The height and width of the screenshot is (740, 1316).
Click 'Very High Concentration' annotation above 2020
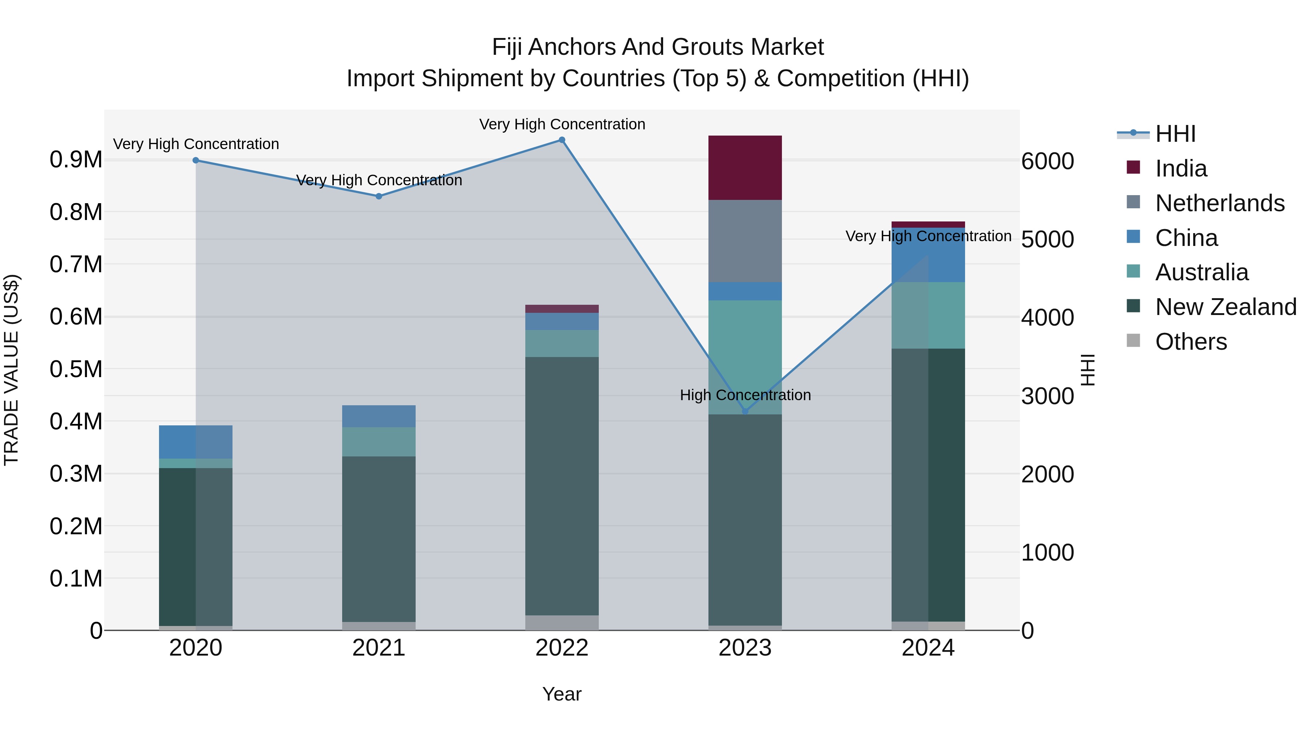pos(196,144)
